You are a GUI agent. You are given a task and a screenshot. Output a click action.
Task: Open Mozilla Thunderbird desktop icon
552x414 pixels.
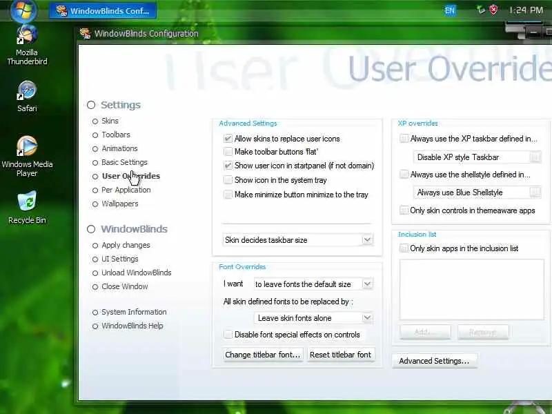27,46
